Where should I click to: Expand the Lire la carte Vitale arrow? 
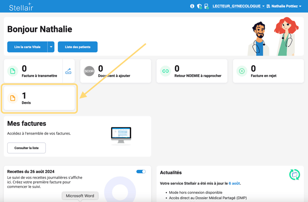51,47
